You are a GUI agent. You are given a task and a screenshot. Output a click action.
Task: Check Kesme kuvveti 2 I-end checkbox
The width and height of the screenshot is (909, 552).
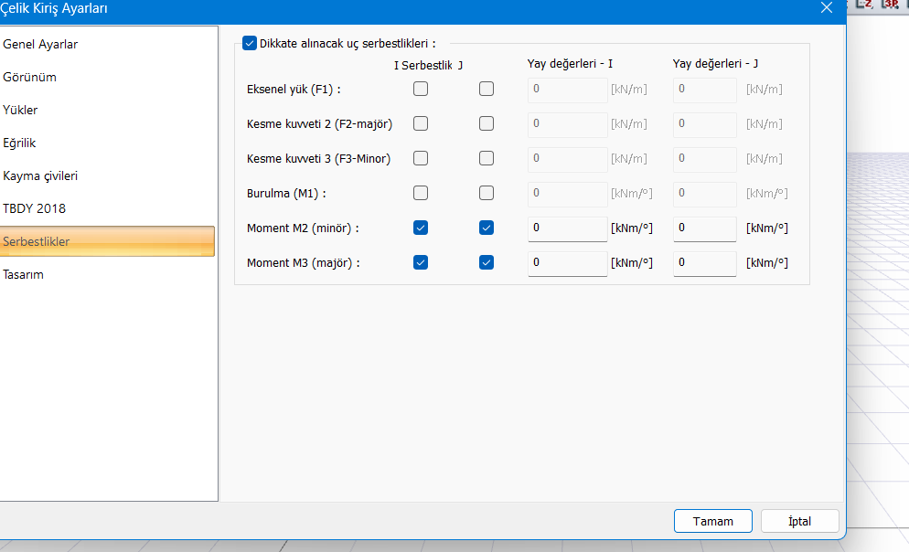pos(421,123)
